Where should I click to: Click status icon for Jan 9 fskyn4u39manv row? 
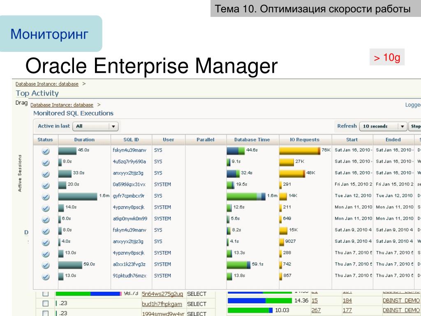46,231
